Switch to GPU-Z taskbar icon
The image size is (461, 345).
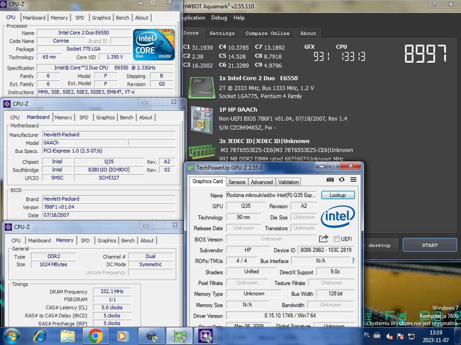[x=180, y=336]
